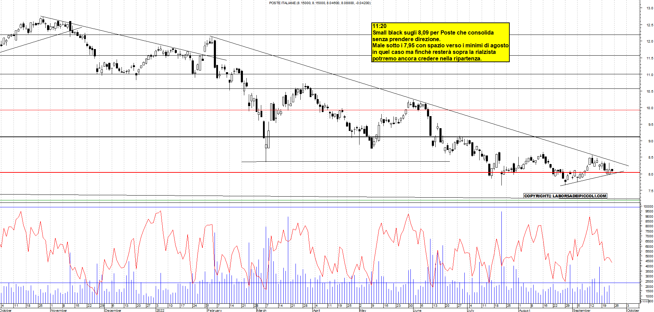This screenshot has height=312, width=654.
Task: Click the '4500' volume axis label
Action: coord(649,262)
